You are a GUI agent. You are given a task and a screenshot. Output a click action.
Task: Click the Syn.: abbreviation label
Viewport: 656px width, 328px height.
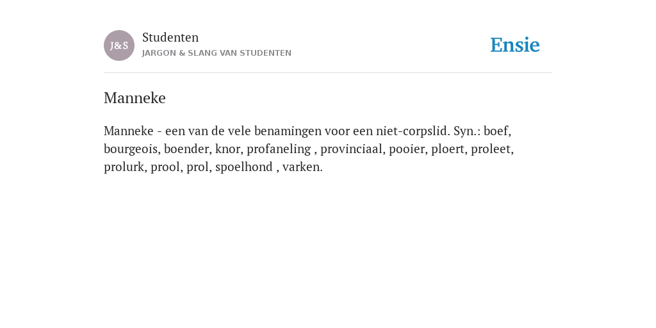point(467,131)
